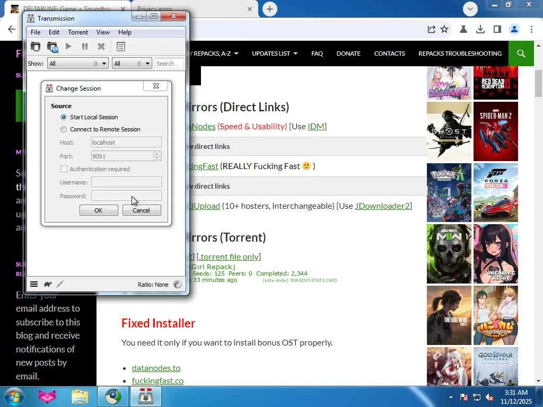Open the datanodes.to fixed installer link

156,368
